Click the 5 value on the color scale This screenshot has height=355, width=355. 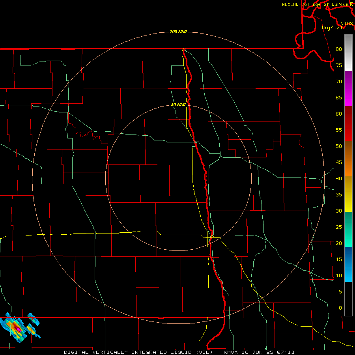(340, 292)
